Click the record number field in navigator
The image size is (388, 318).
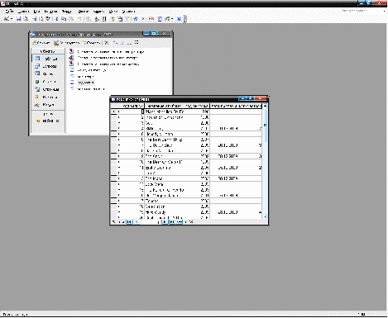151,222
